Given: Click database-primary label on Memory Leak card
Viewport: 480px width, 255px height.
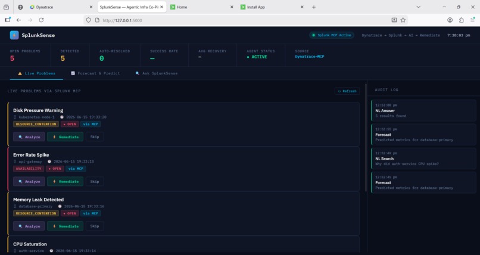Looking at the screenshot, I should 36,206.
